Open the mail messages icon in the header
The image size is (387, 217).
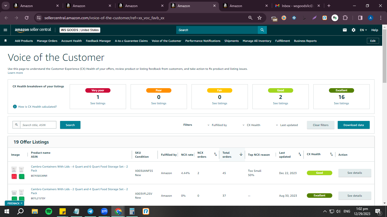(345, 30)
